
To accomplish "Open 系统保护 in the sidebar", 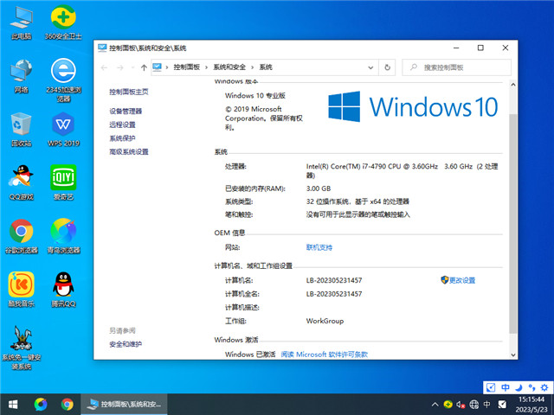I will tap(122, 138).
